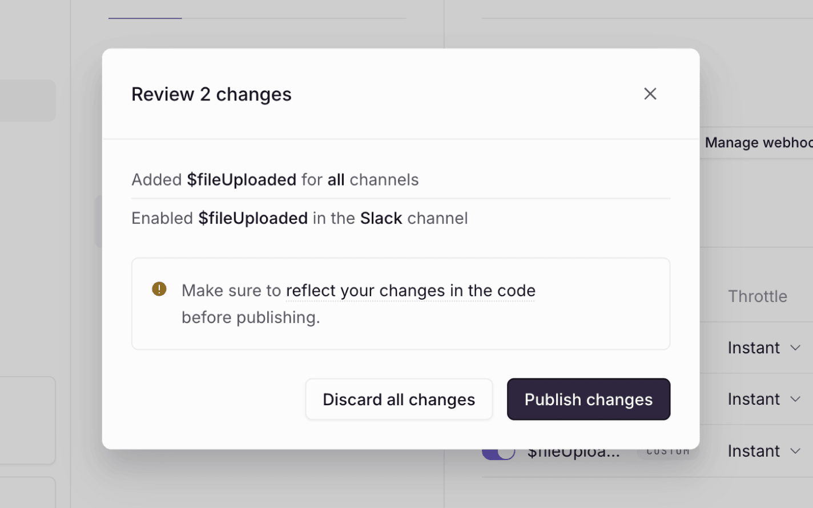Click the CUSTOM badge next to $fileUploaded
813x508 pixels.
click(x=668, y=450)
